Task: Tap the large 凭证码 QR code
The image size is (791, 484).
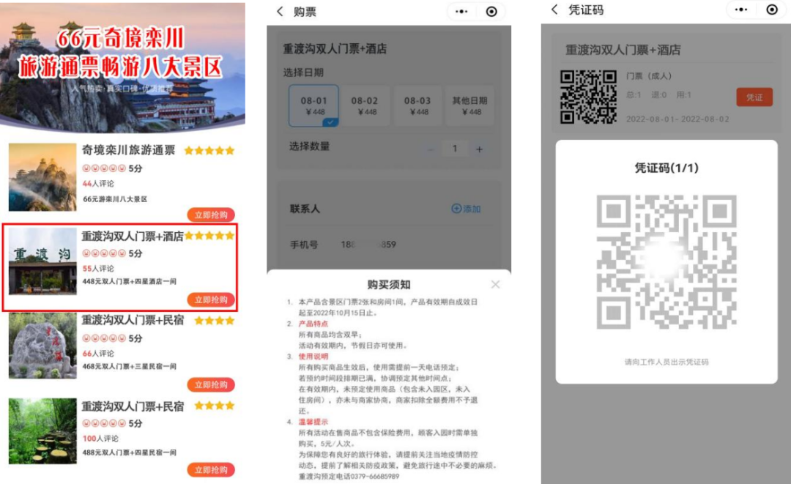Action: pyautogui.click(x=666, y=261)
